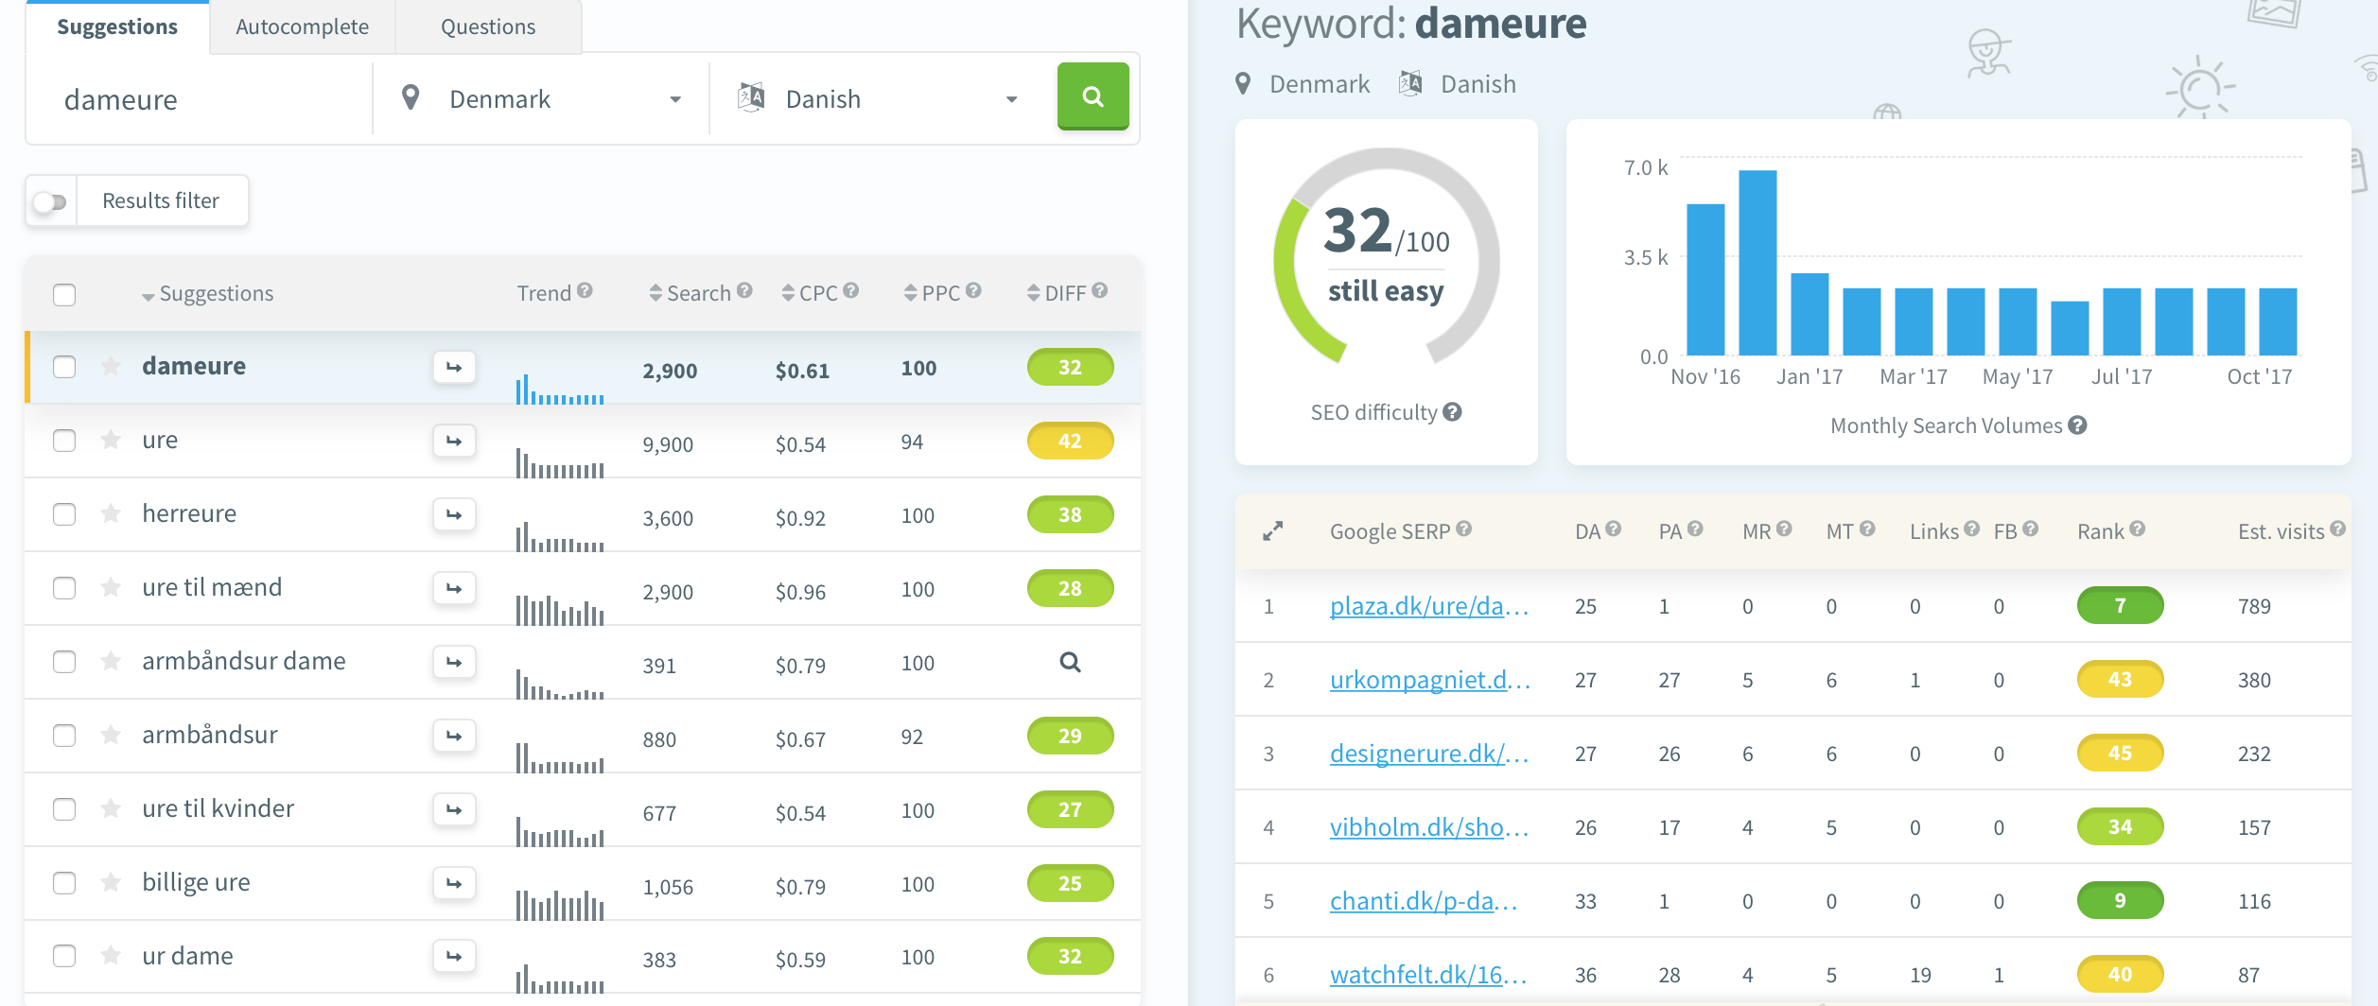Toggle the Results filter switch
The image size is (2378, 1006).
51,201
